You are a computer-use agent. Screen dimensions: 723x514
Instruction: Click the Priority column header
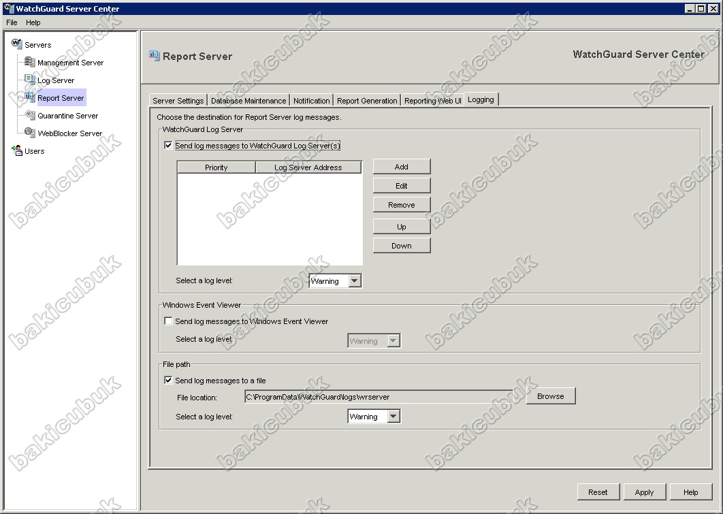point(216,167)
